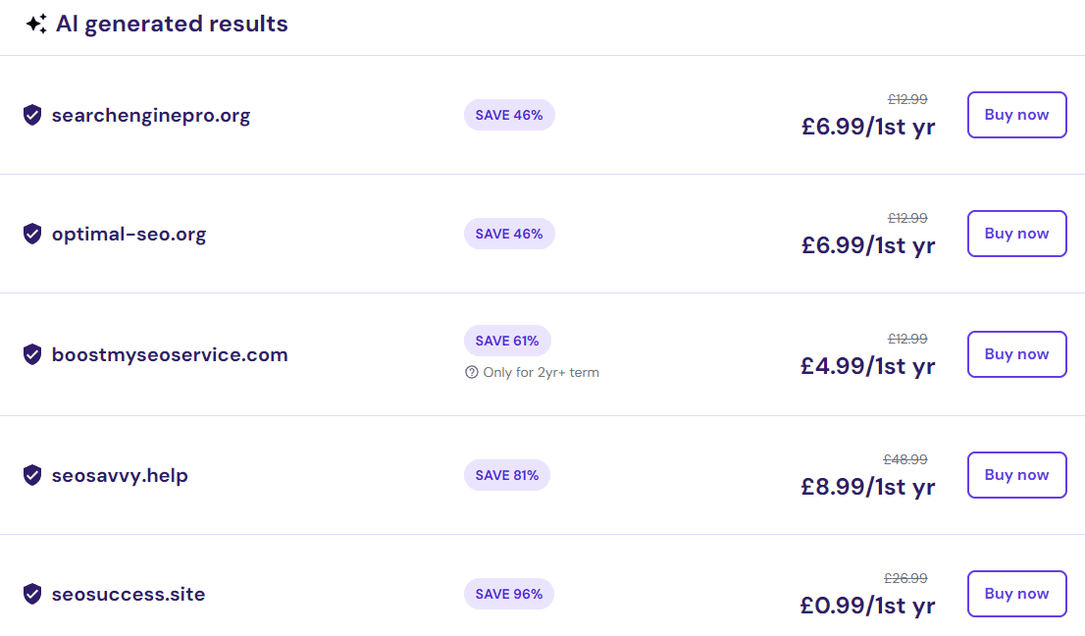
Task: Select the boostmyseoservice.com domain name
Action: click(x=170, y=354)
